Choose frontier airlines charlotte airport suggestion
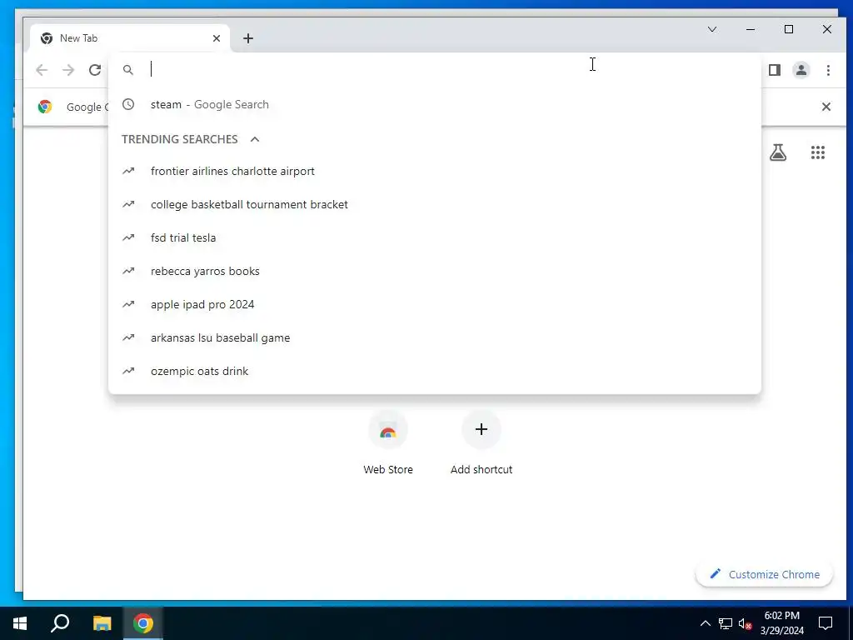This screenshot has height=640, width=853. (x=435, y=171)
